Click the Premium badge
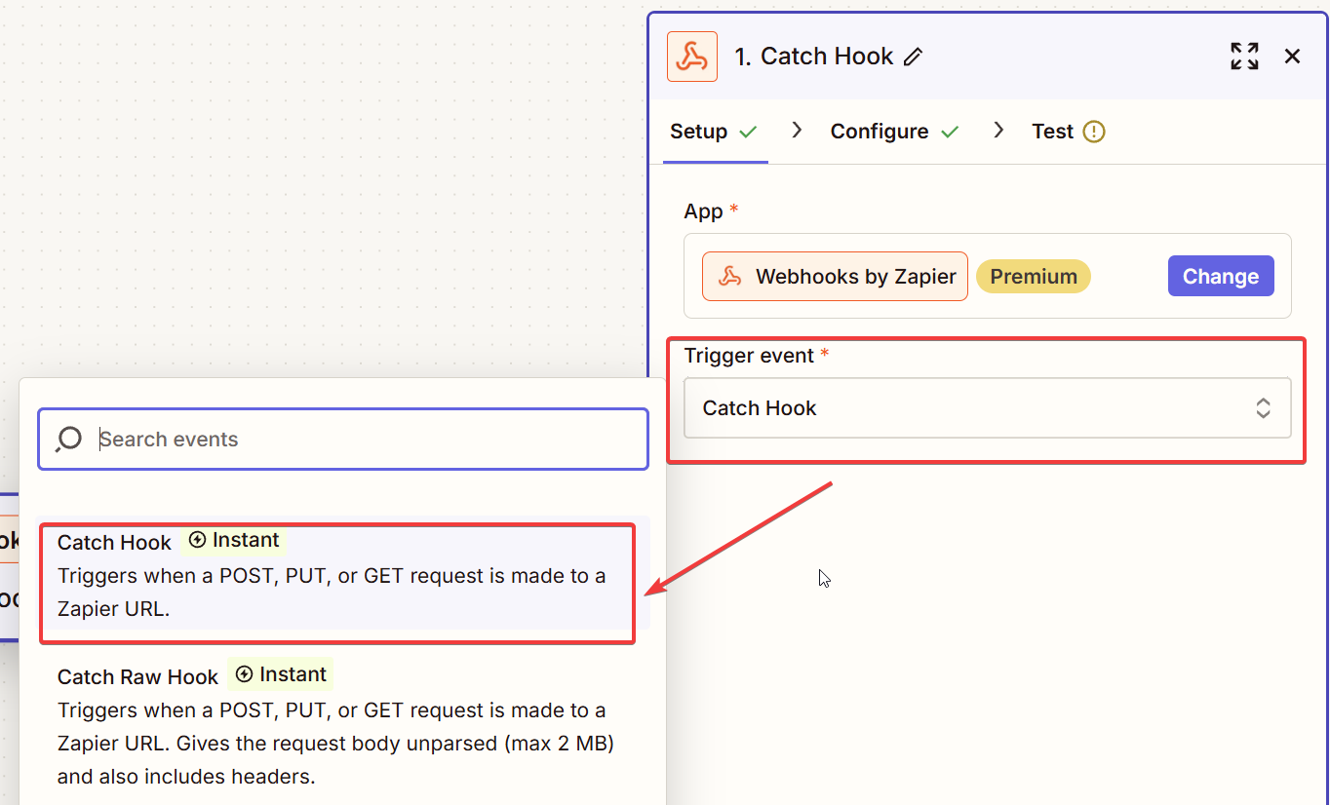The image size is (1330, 805). click(x=1034, y=277)
